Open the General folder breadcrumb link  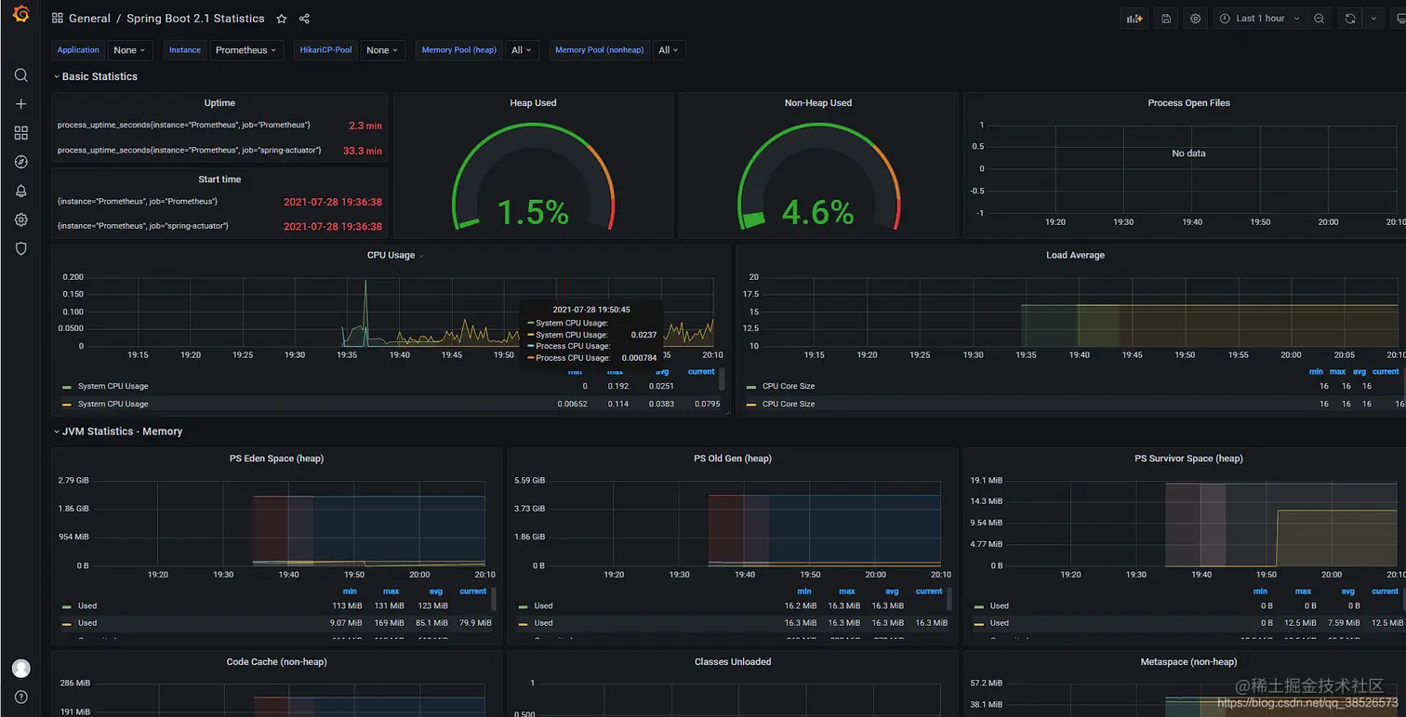point(89,19)
